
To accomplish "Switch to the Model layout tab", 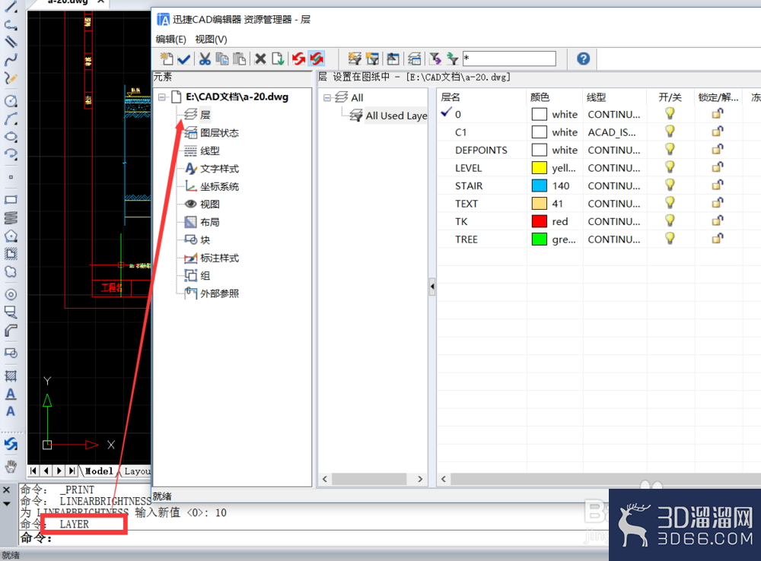I will pyautogui.click(x=99, y=471).
